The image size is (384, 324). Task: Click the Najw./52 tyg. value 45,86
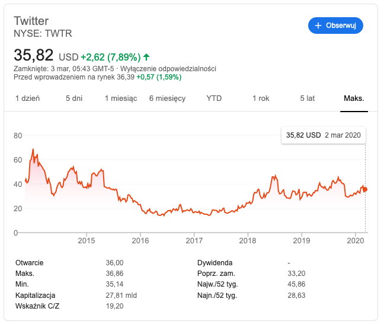(296, 284)
